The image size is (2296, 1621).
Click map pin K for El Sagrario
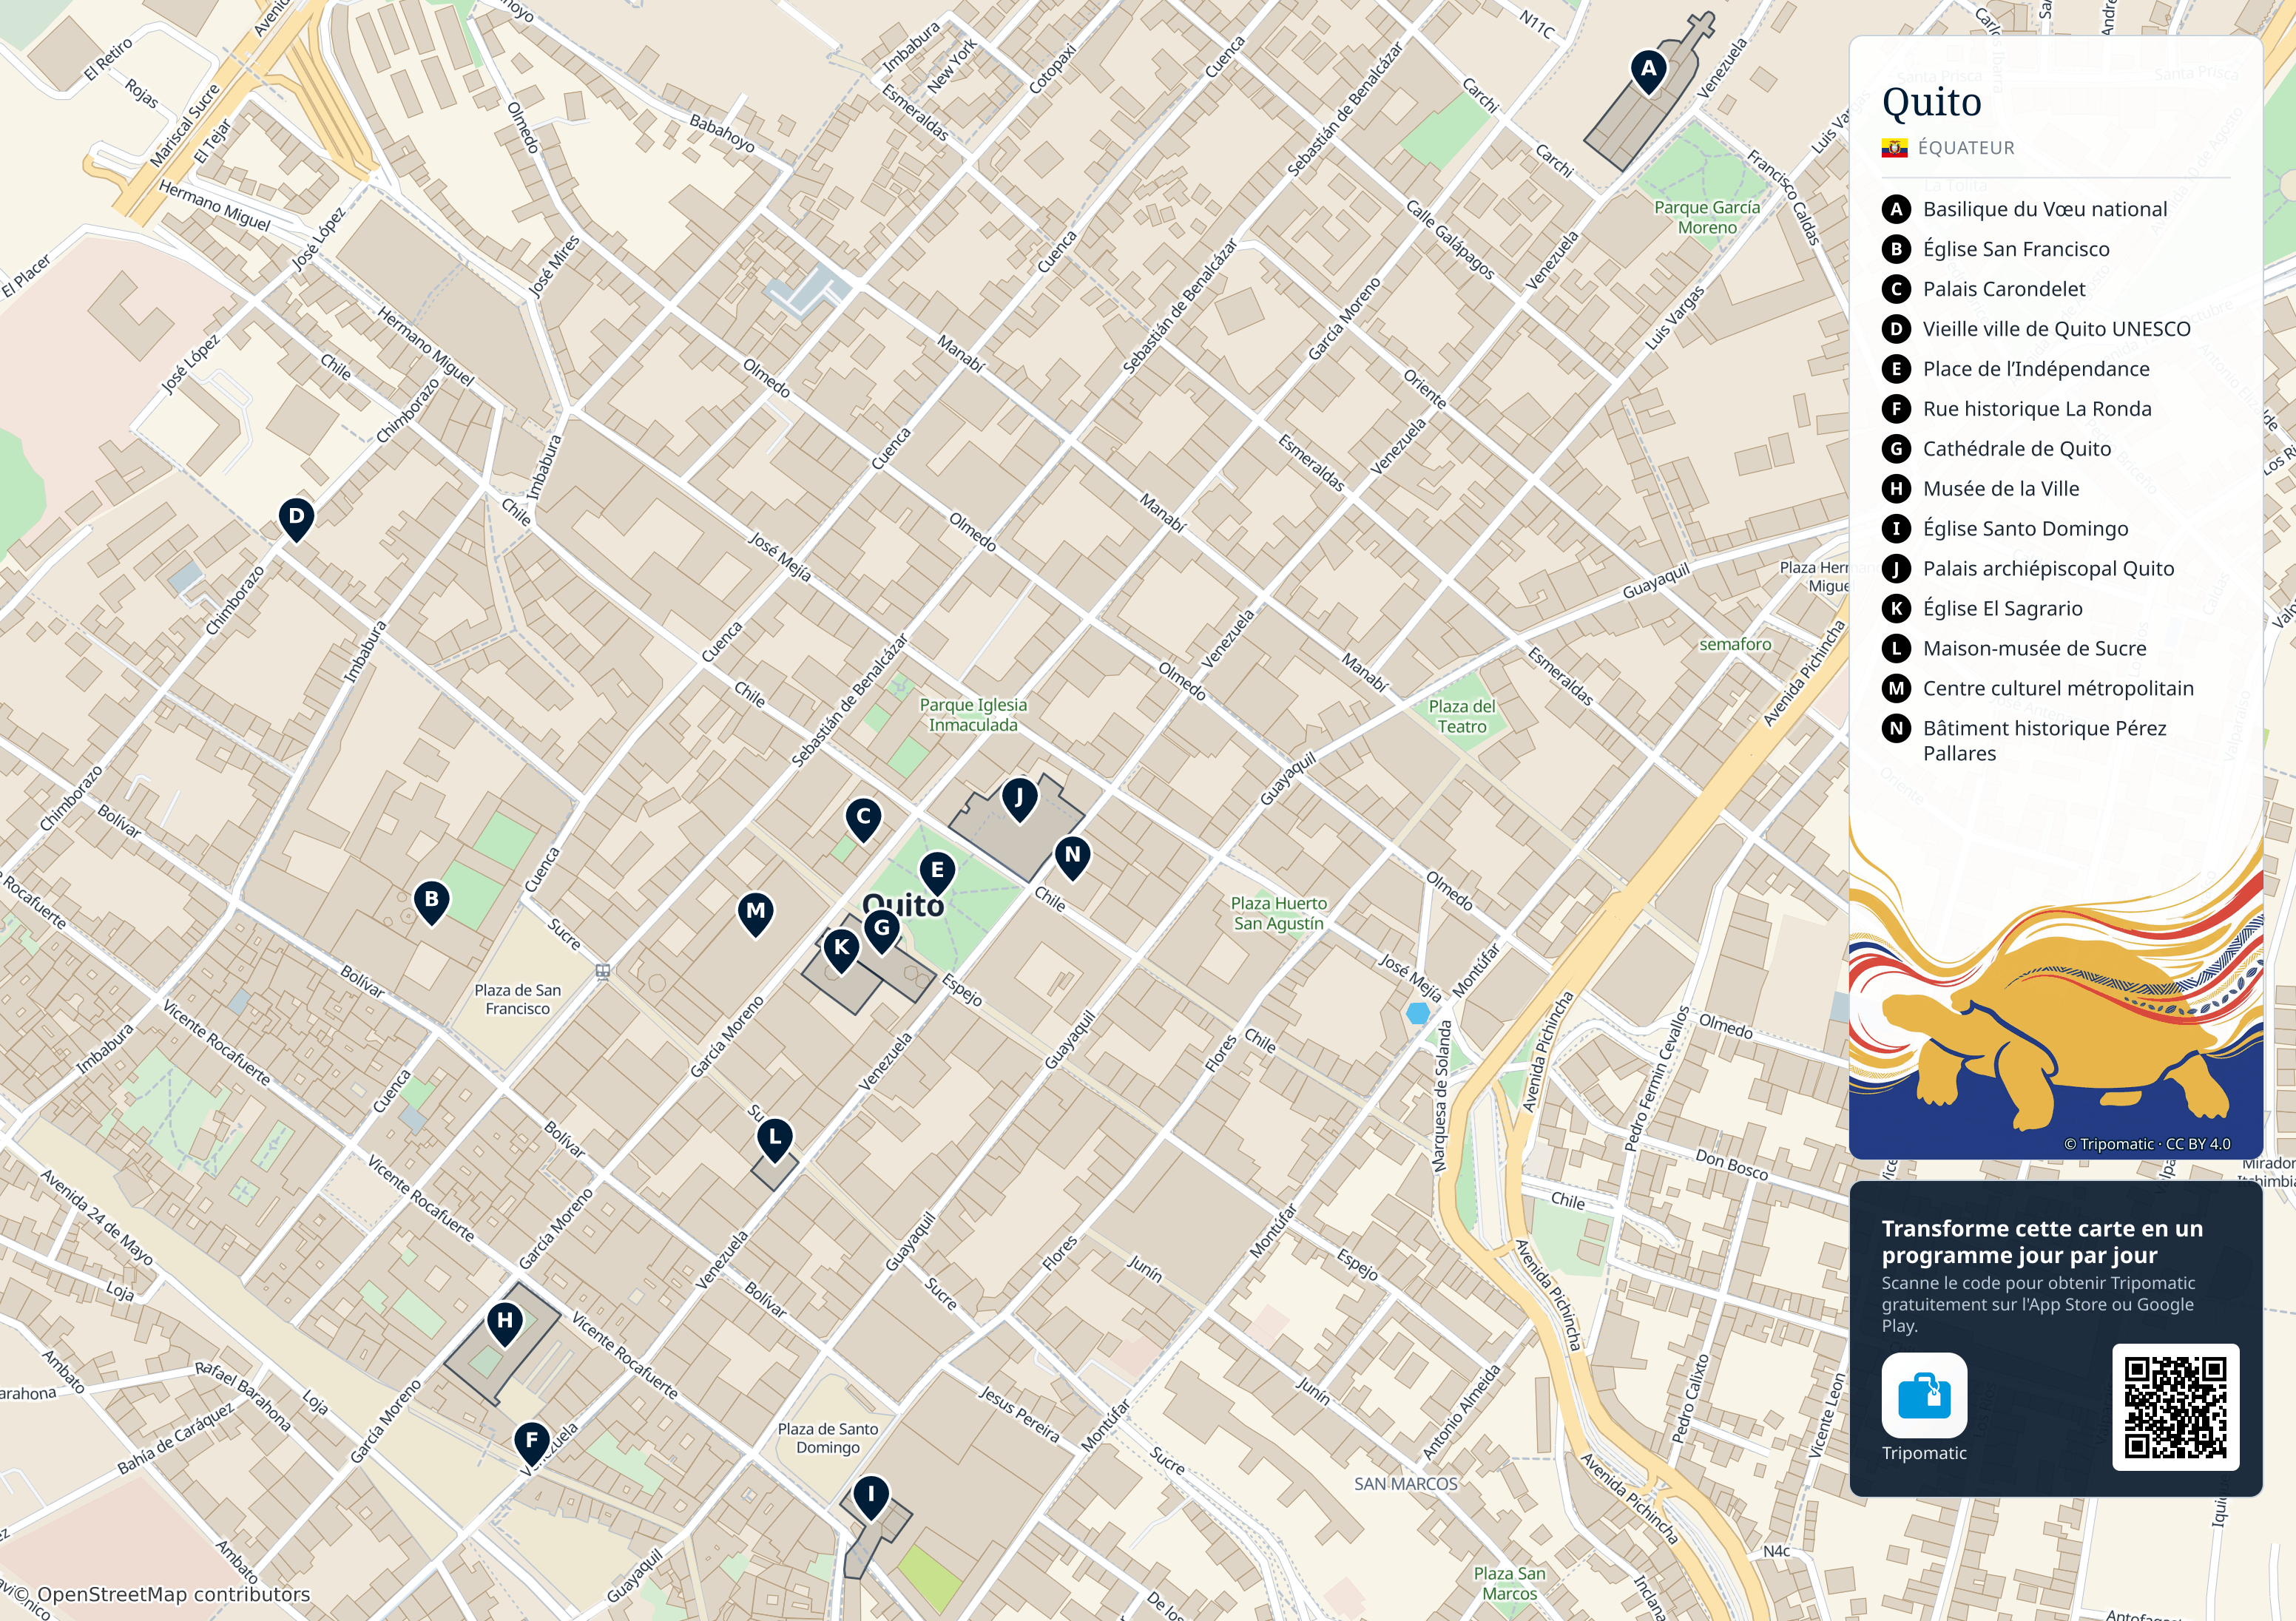pos(842,950)
